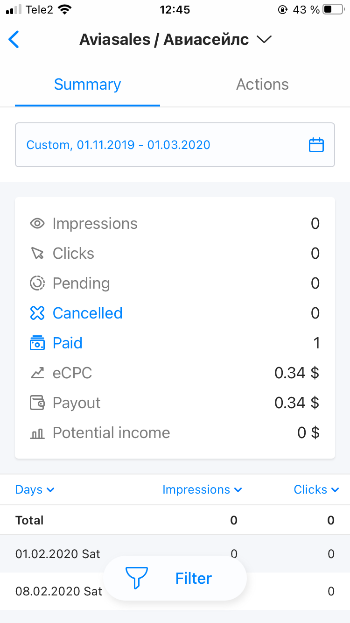Open the Paid actions link
Image resolution: width=350 pixels, height=623 pixels.
[x=67, y=343]
